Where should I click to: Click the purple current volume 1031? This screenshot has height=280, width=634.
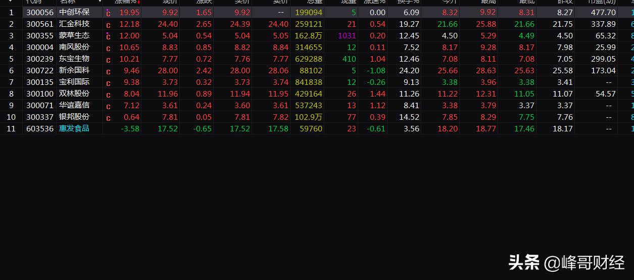tap(347, 35)
